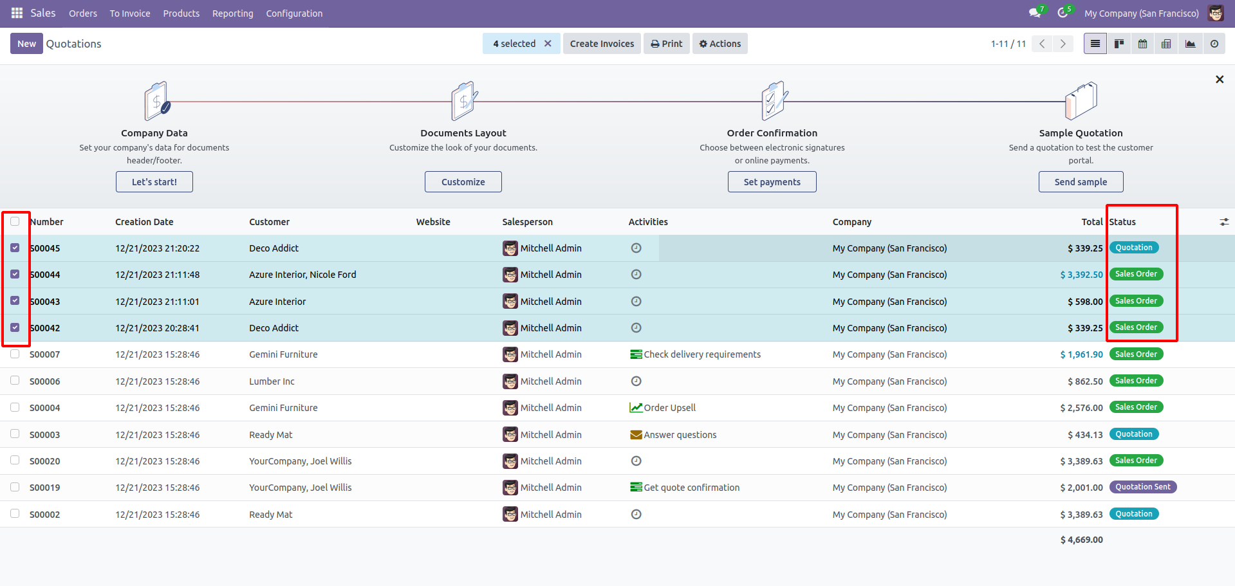Open the activity view clock icon
This screenshot has height=586, width=1235.
(1214, 44)
